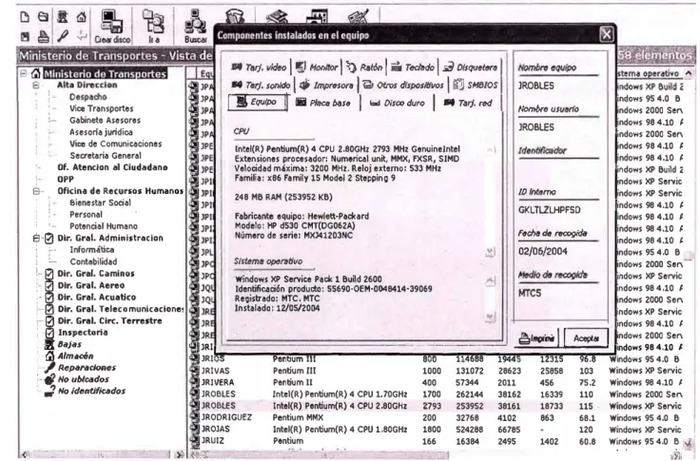The image size is (700, 461).
Task: Click the wrench tool toolbar icon
Action: [63, 36]
